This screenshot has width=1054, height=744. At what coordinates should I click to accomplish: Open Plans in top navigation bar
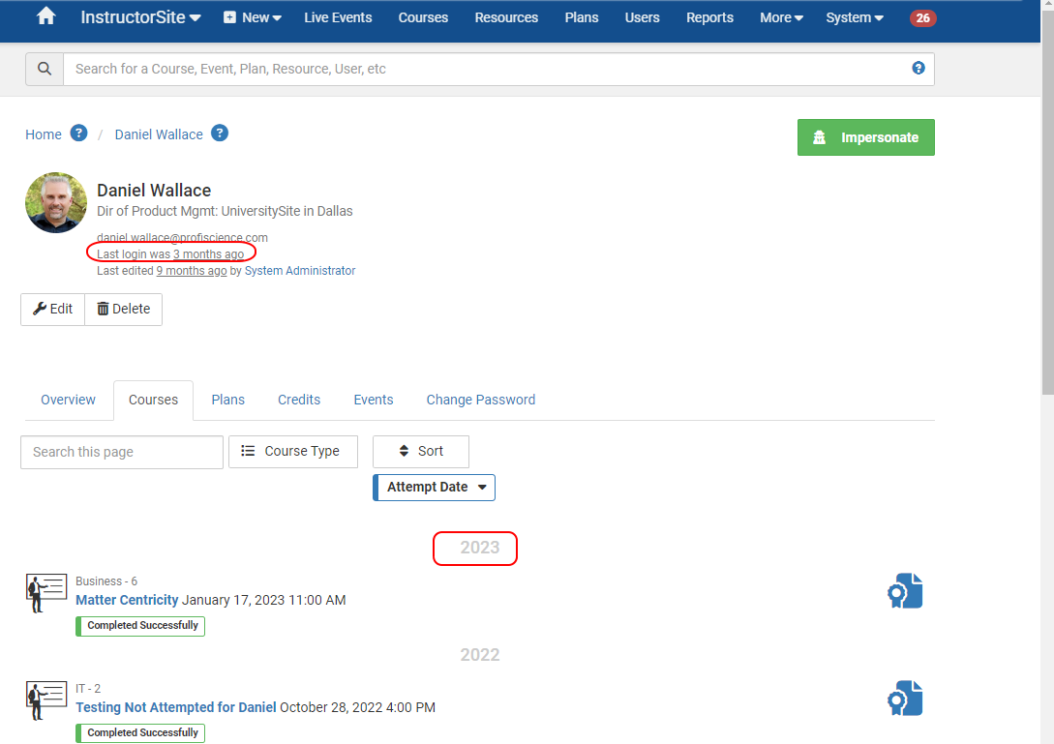[x=582, y=17]
